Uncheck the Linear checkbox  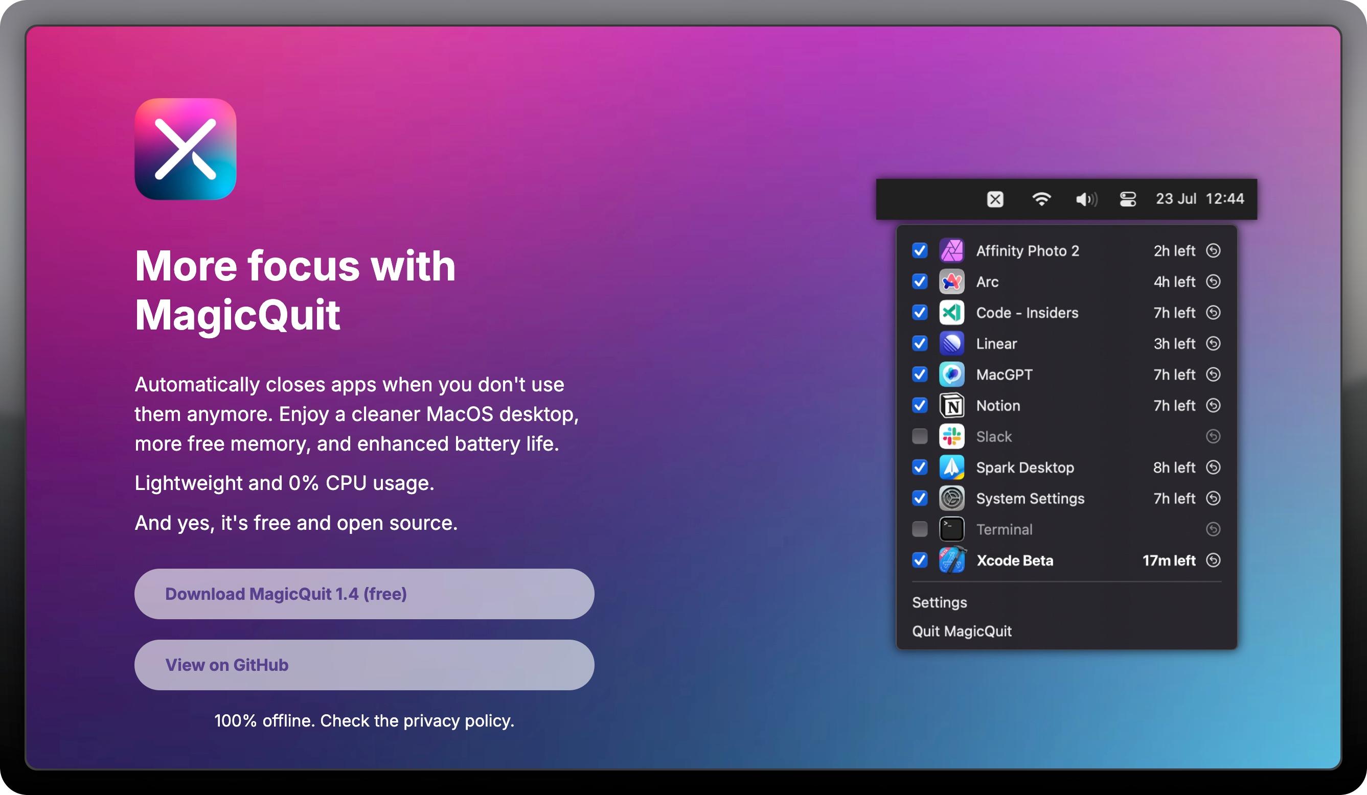[920, 343]
